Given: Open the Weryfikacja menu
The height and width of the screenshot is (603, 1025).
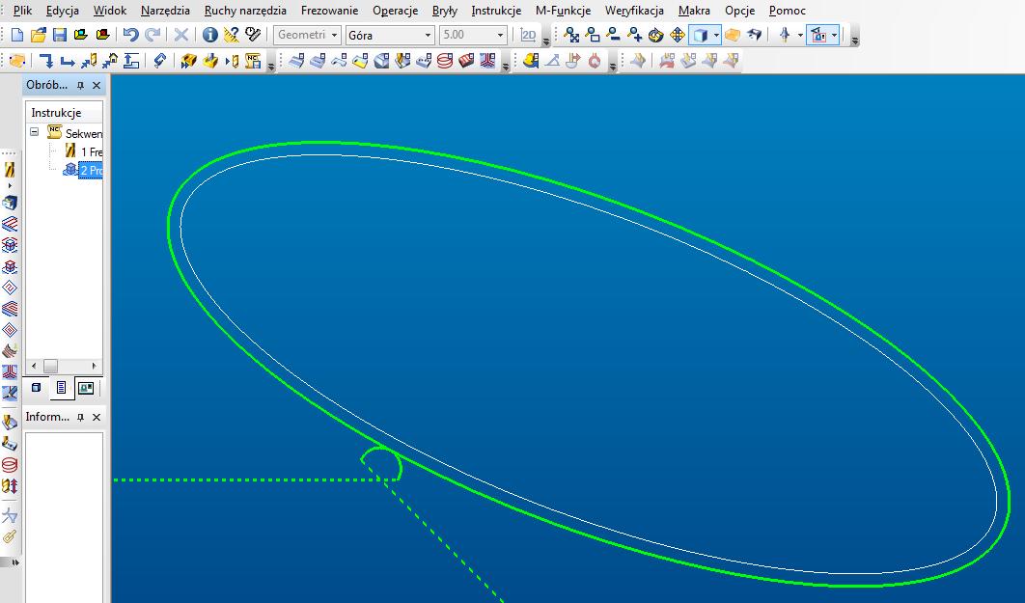Looking at the screenshot, I should click(634, 11).
